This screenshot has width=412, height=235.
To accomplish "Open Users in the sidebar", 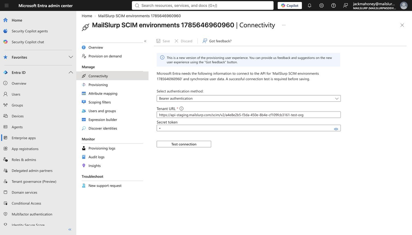I will pos(16,95).
